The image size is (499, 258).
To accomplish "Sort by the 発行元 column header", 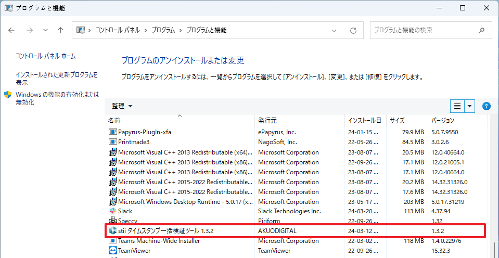I will click(x=267, y=121).
